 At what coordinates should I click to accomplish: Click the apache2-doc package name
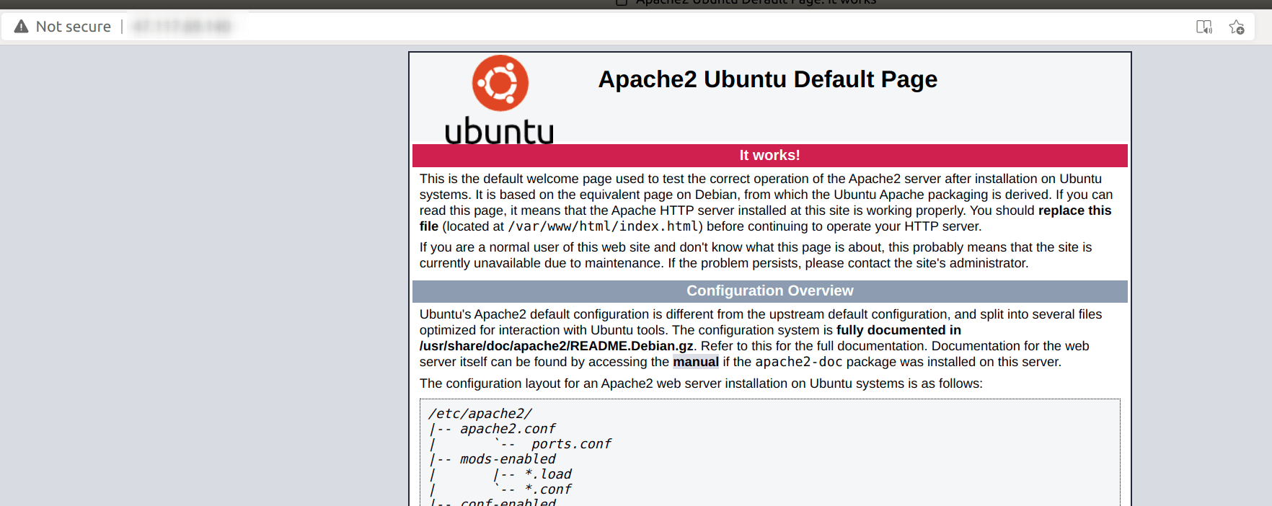[799, 362]
